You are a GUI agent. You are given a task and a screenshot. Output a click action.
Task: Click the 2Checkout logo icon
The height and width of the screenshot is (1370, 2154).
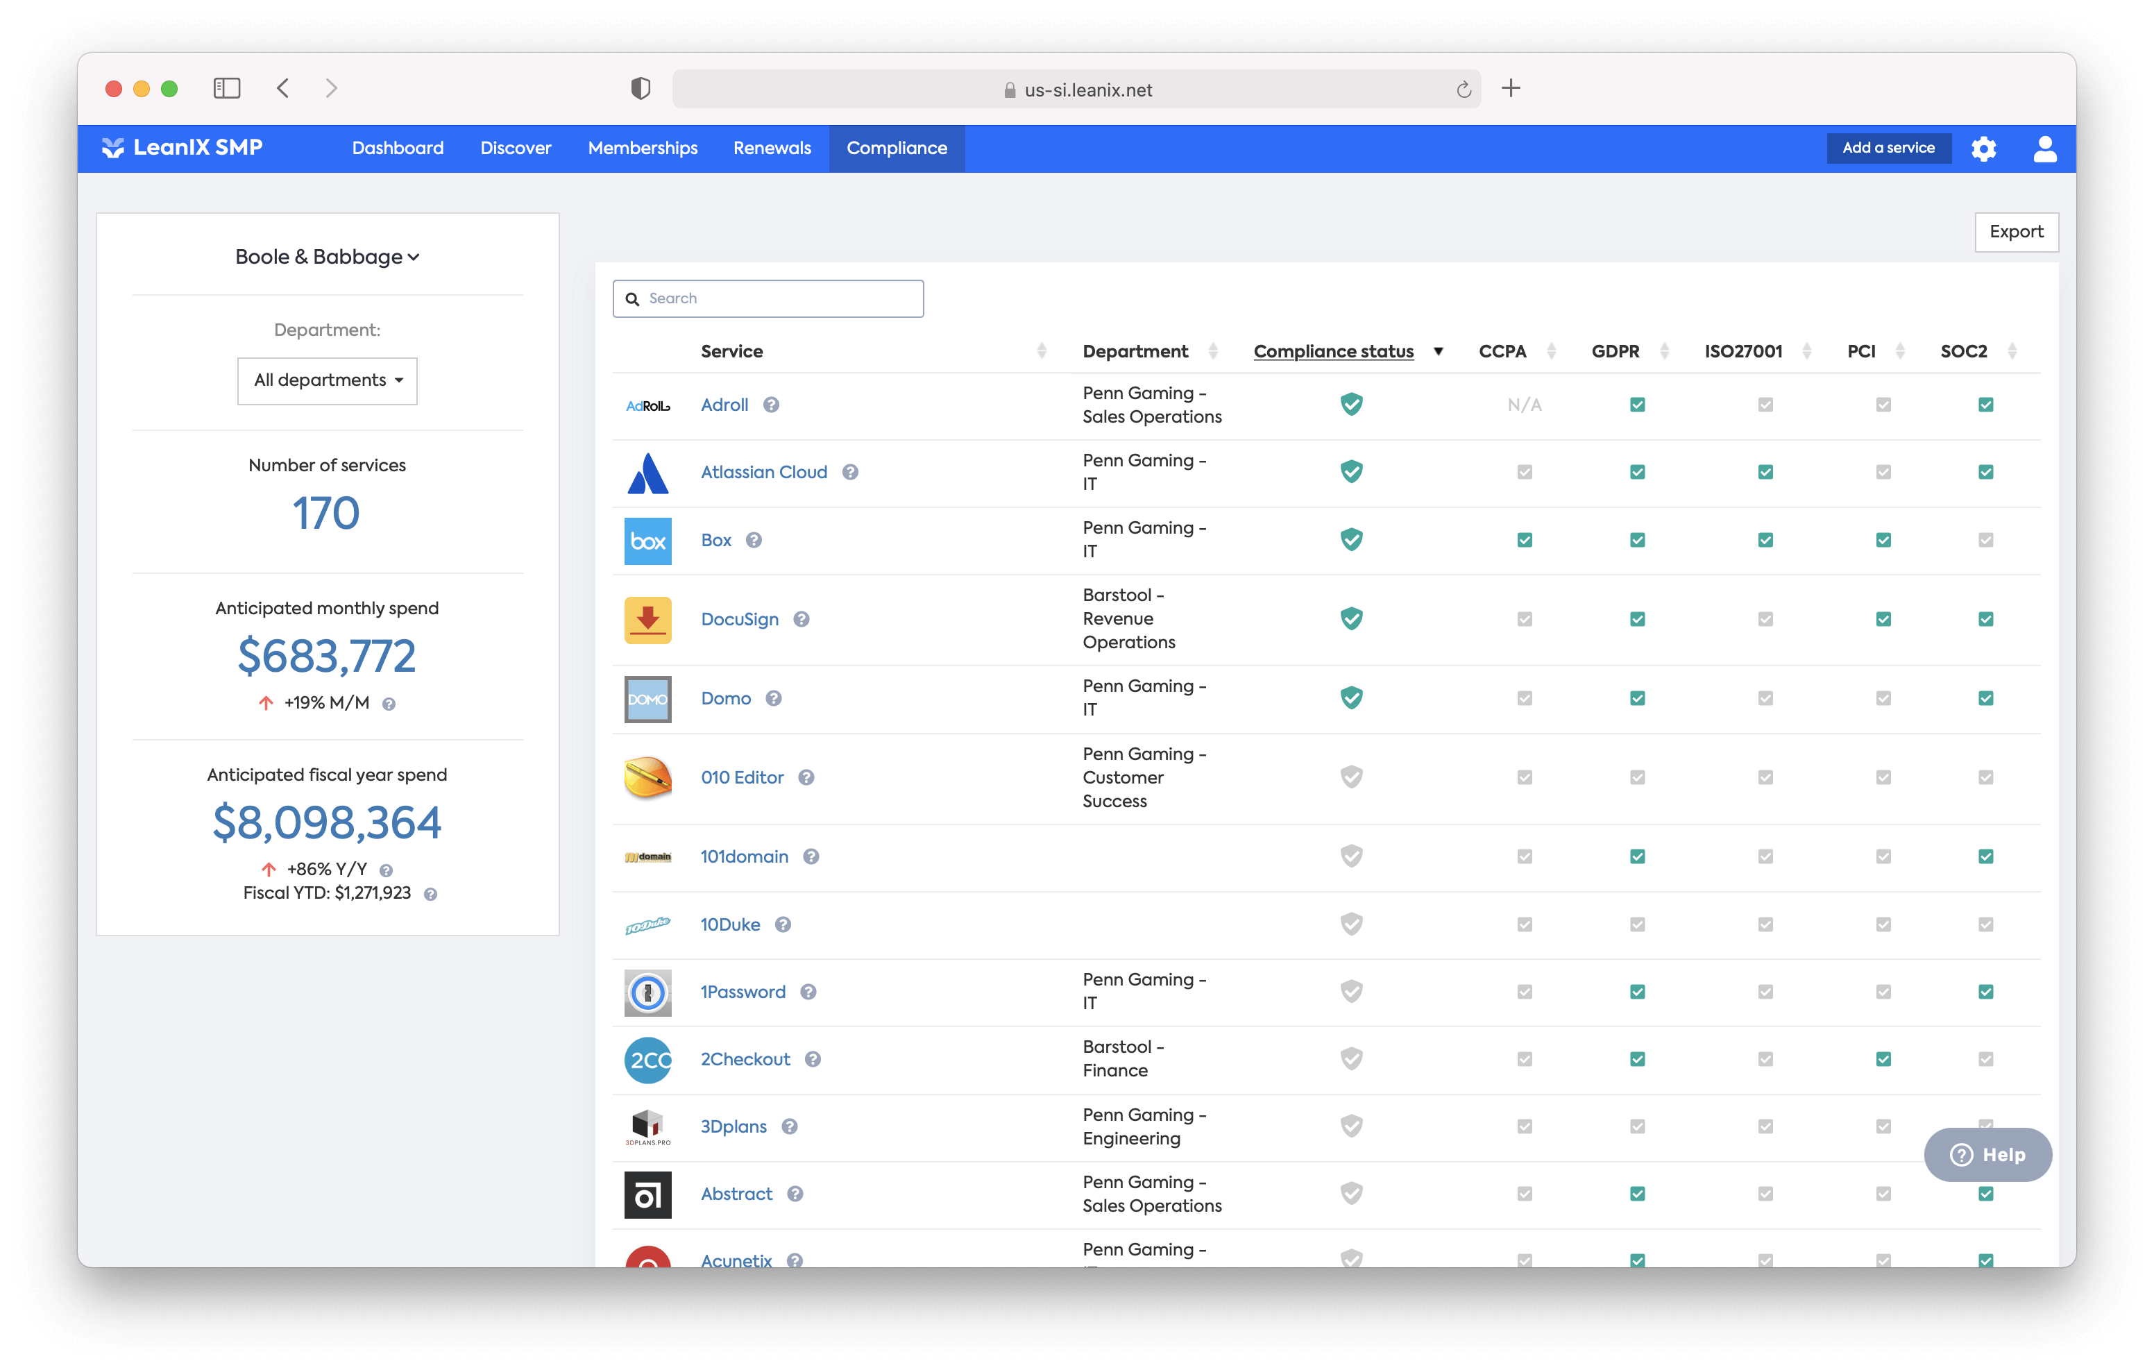[647, 1060]
